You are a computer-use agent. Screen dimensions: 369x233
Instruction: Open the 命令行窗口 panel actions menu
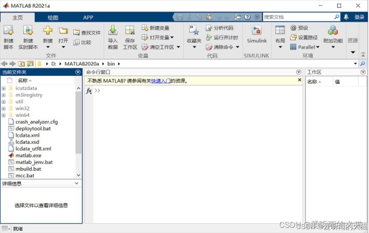299,72
